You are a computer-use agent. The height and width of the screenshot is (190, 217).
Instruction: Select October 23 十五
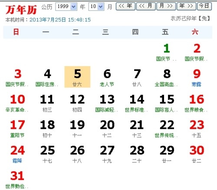[x=197, y=129]
